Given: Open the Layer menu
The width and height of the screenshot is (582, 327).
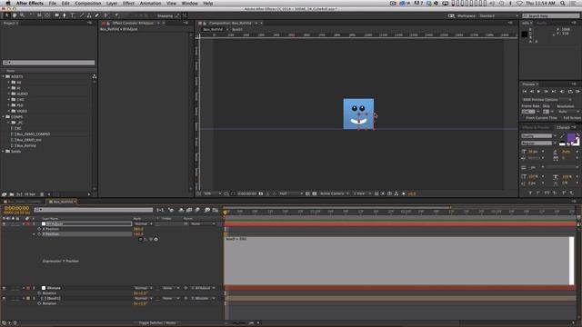Looking at the screenshot, I should pos(112,3).
